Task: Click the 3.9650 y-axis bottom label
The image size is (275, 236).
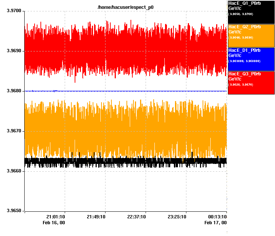Action: click(x=14, y=211)
